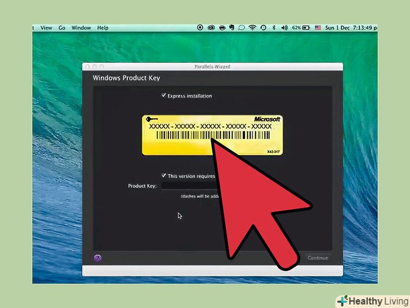The width and height of the screenshot is (410, 308).
Task: Open the Go menu
Action: tap(62, 28)
